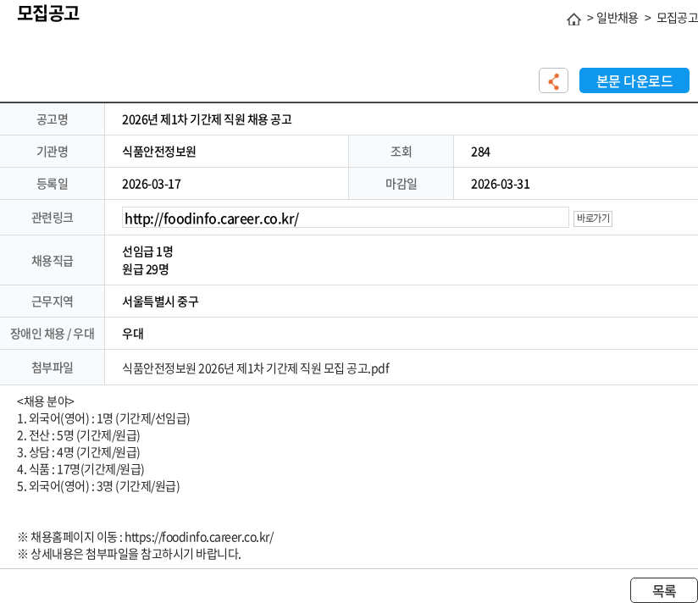Click the 조회 column label
This screenshot has width=698, height=603.
click(x=401, y=152)
